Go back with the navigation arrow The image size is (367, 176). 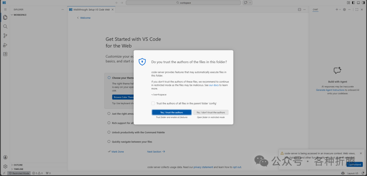[117, 3]
